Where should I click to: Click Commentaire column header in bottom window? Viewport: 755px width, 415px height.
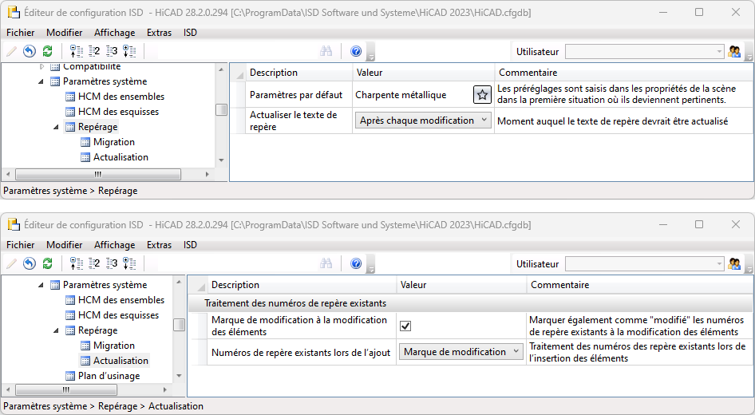click(x=640, y=285)
